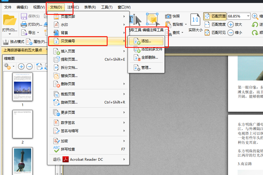Select page 1 thumbnail

pos(23,87)
